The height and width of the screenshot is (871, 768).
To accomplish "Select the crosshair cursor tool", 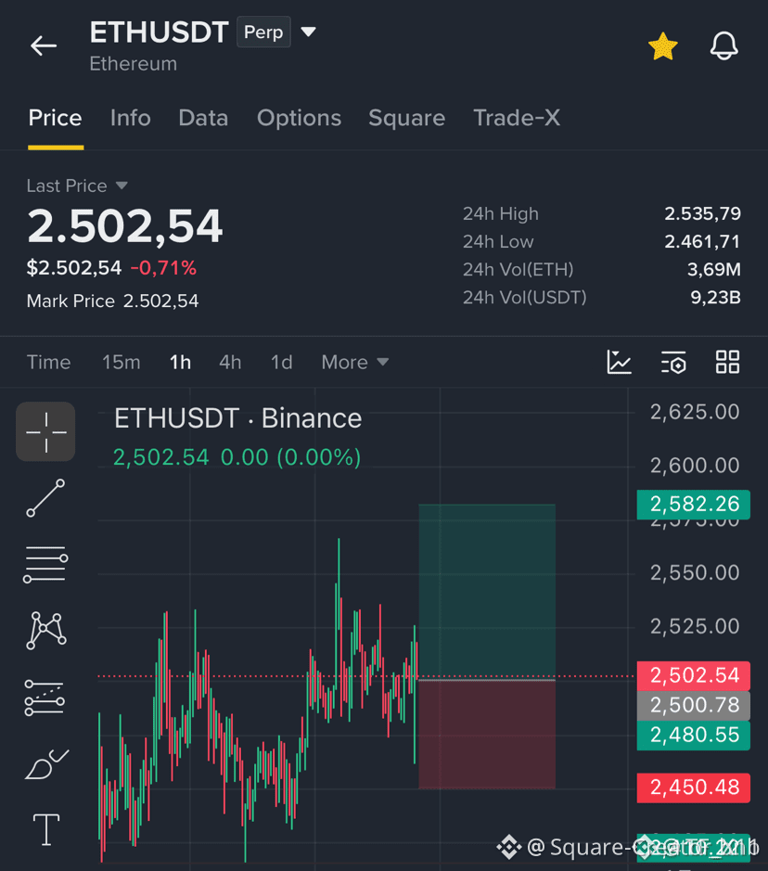I will (45, 431).
